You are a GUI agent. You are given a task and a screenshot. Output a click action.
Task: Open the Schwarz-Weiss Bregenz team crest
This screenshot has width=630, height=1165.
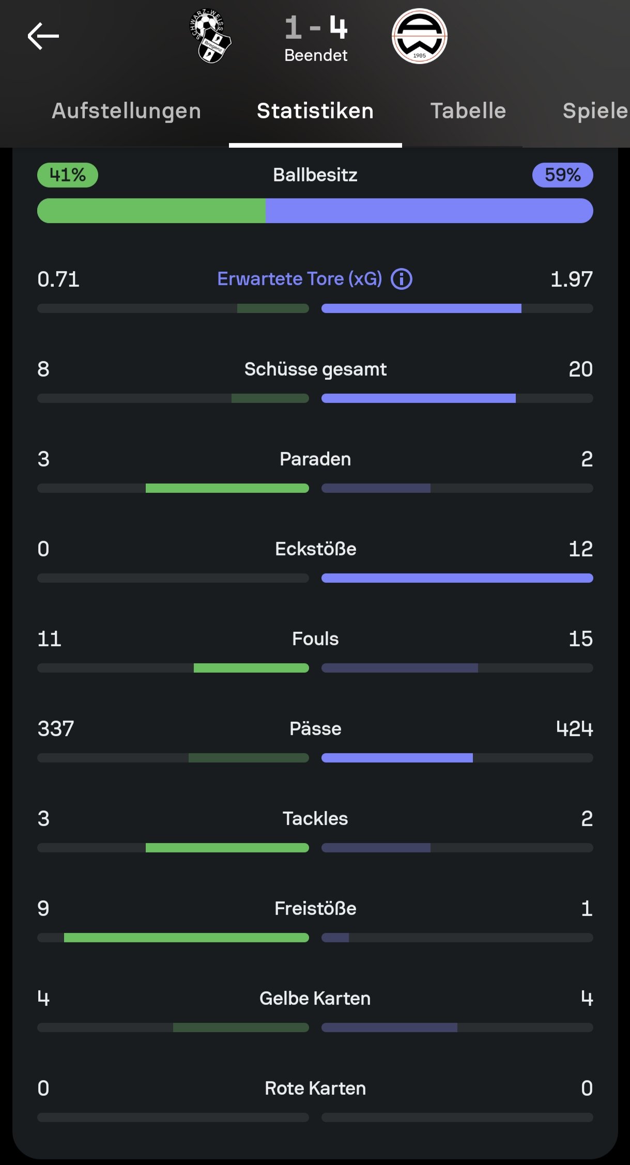210,36
